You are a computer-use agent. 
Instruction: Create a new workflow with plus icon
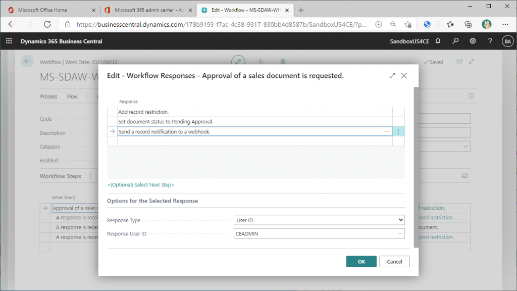(261, 62)
